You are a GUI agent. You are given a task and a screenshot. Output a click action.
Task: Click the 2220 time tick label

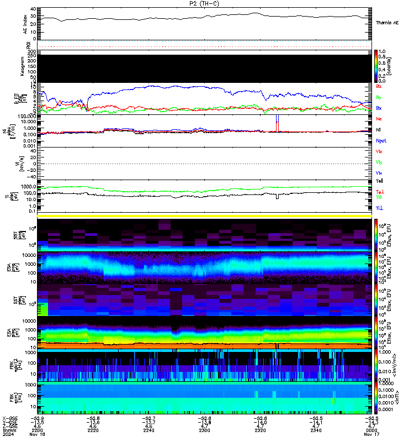point(93,430)
